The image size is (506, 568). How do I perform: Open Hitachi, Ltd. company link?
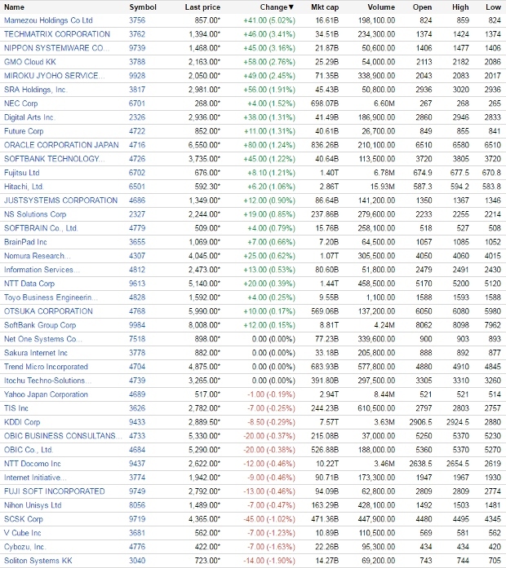pyautogui.click(x=24, y=187)
